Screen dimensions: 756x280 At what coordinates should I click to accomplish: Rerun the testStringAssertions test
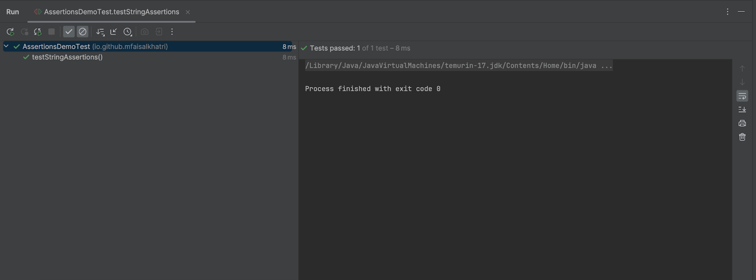tap(10, 32)
